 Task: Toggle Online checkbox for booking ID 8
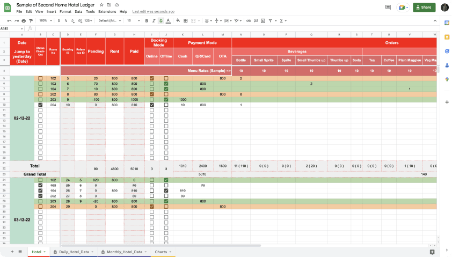click(x=152, y=94)
